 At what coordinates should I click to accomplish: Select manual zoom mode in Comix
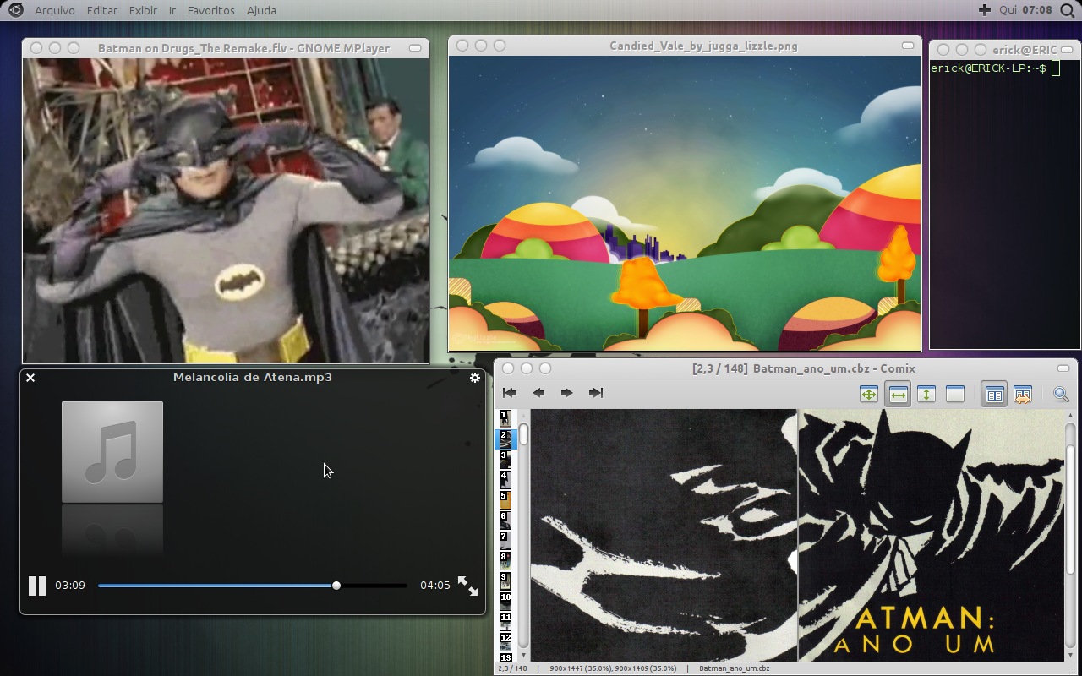pyautogui.click(x=955, y=394)
